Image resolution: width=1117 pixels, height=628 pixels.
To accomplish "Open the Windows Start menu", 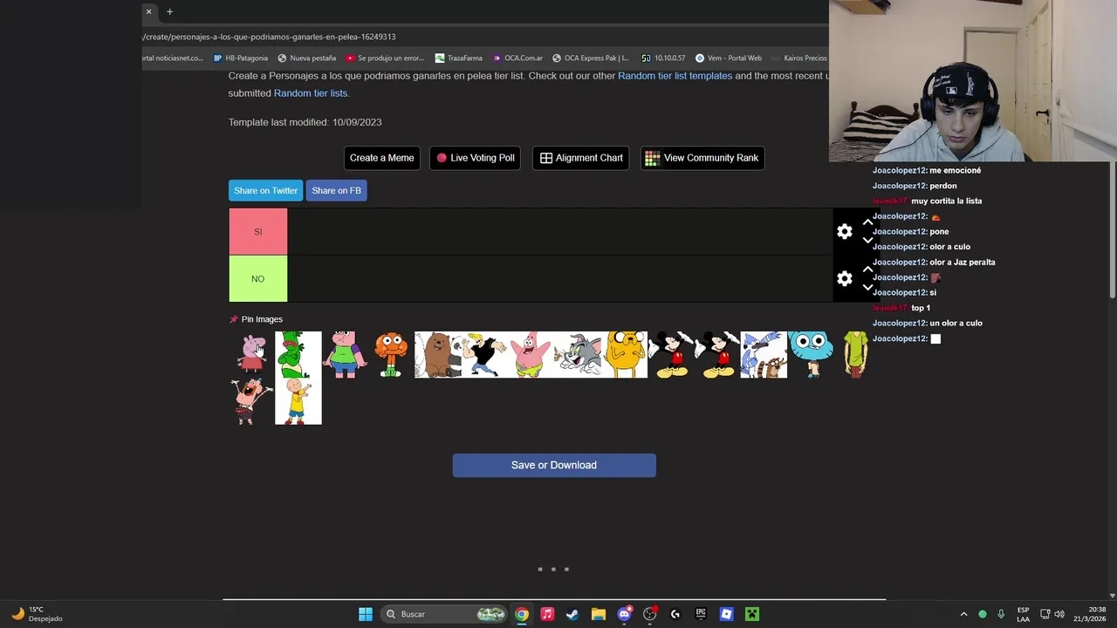I will [x=366, y=614].
